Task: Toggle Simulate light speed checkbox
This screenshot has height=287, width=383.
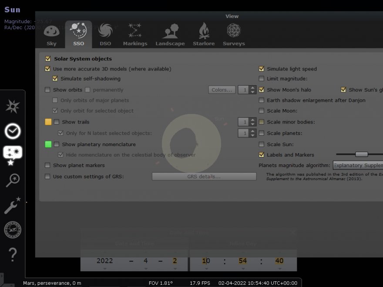Action: tap(262, 69)
